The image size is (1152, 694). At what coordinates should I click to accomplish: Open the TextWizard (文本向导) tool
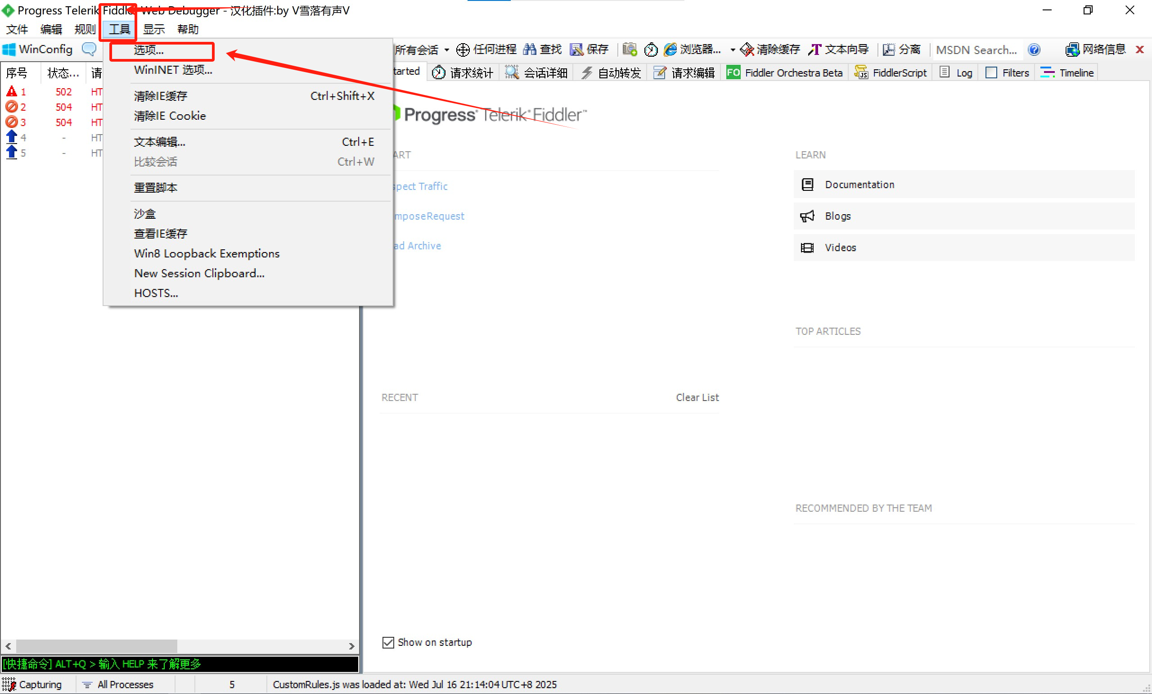point(838,50)
